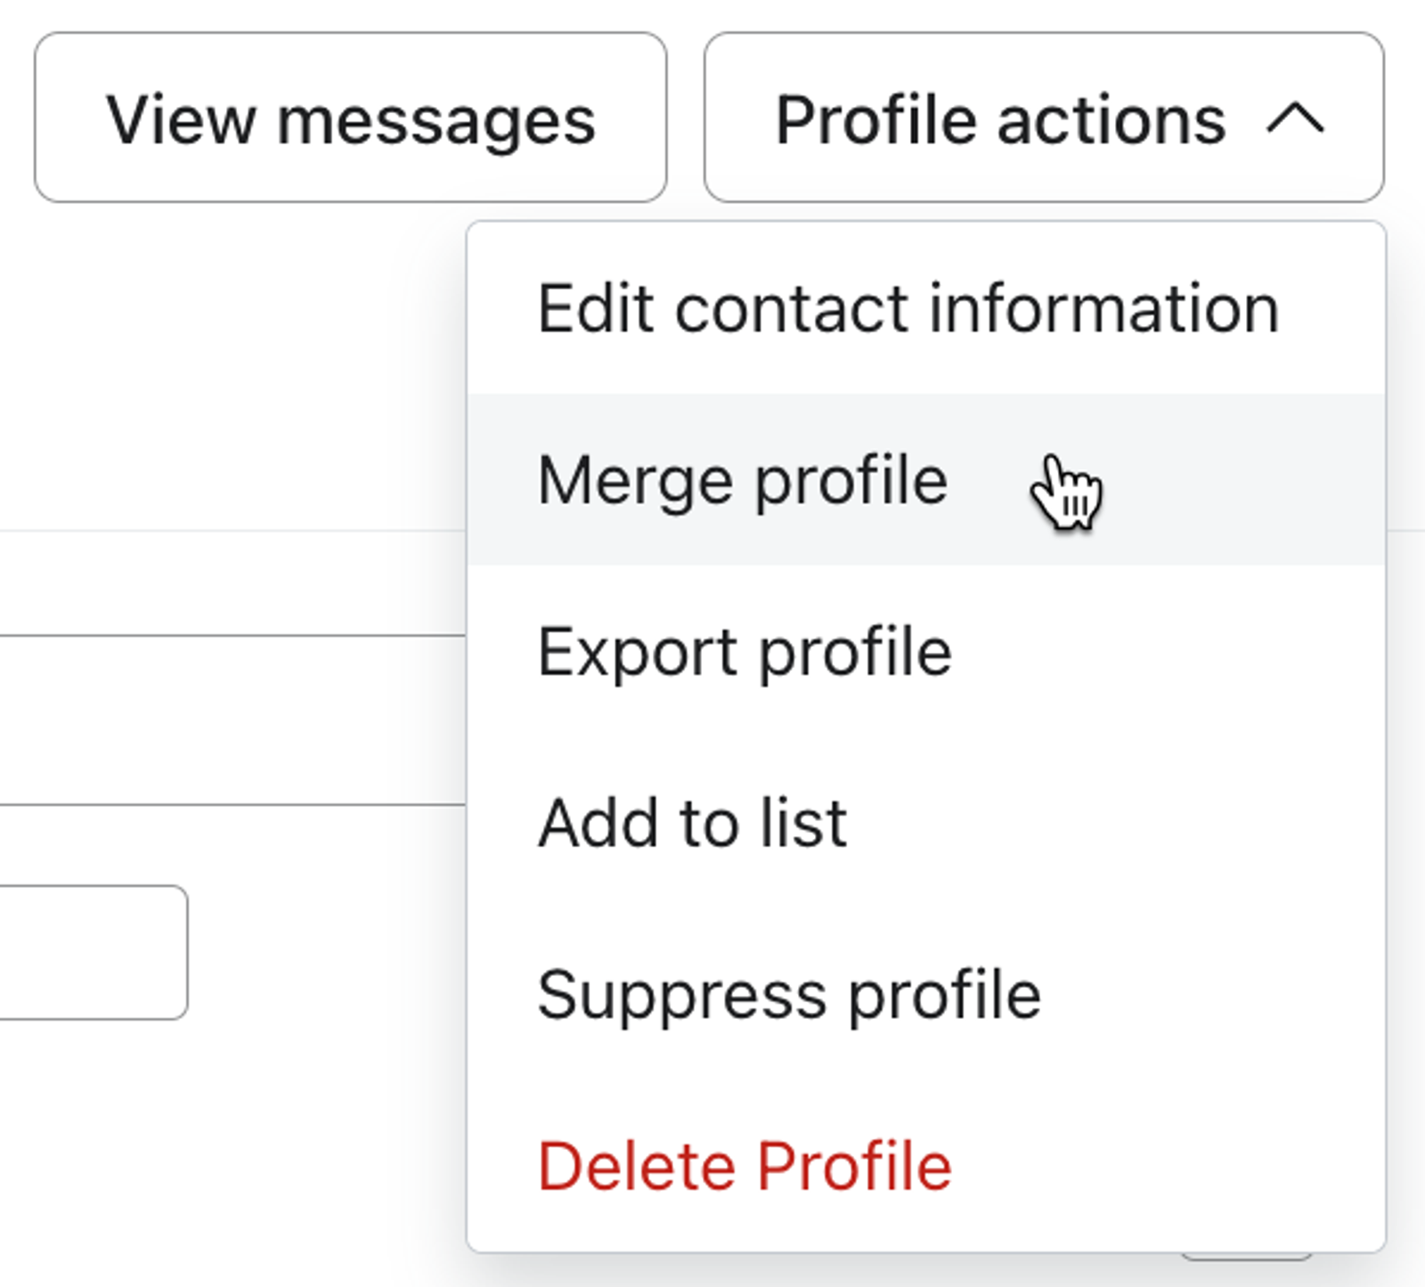Screen dimensions: 1425x1287
Task: Add this profile to a list
Action: [x=926, y=822]
